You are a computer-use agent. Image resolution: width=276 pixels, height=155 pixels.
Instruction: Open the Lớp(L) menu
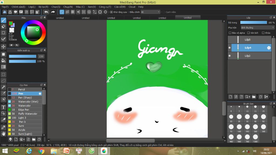(x=32, y=7)
